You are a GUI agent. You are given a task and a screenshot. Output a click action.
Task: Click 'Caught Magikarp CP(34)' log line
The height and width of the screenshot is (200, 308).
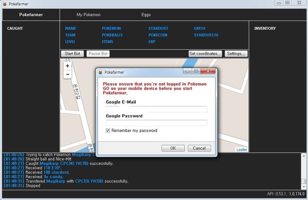click(x=59, y=163)
